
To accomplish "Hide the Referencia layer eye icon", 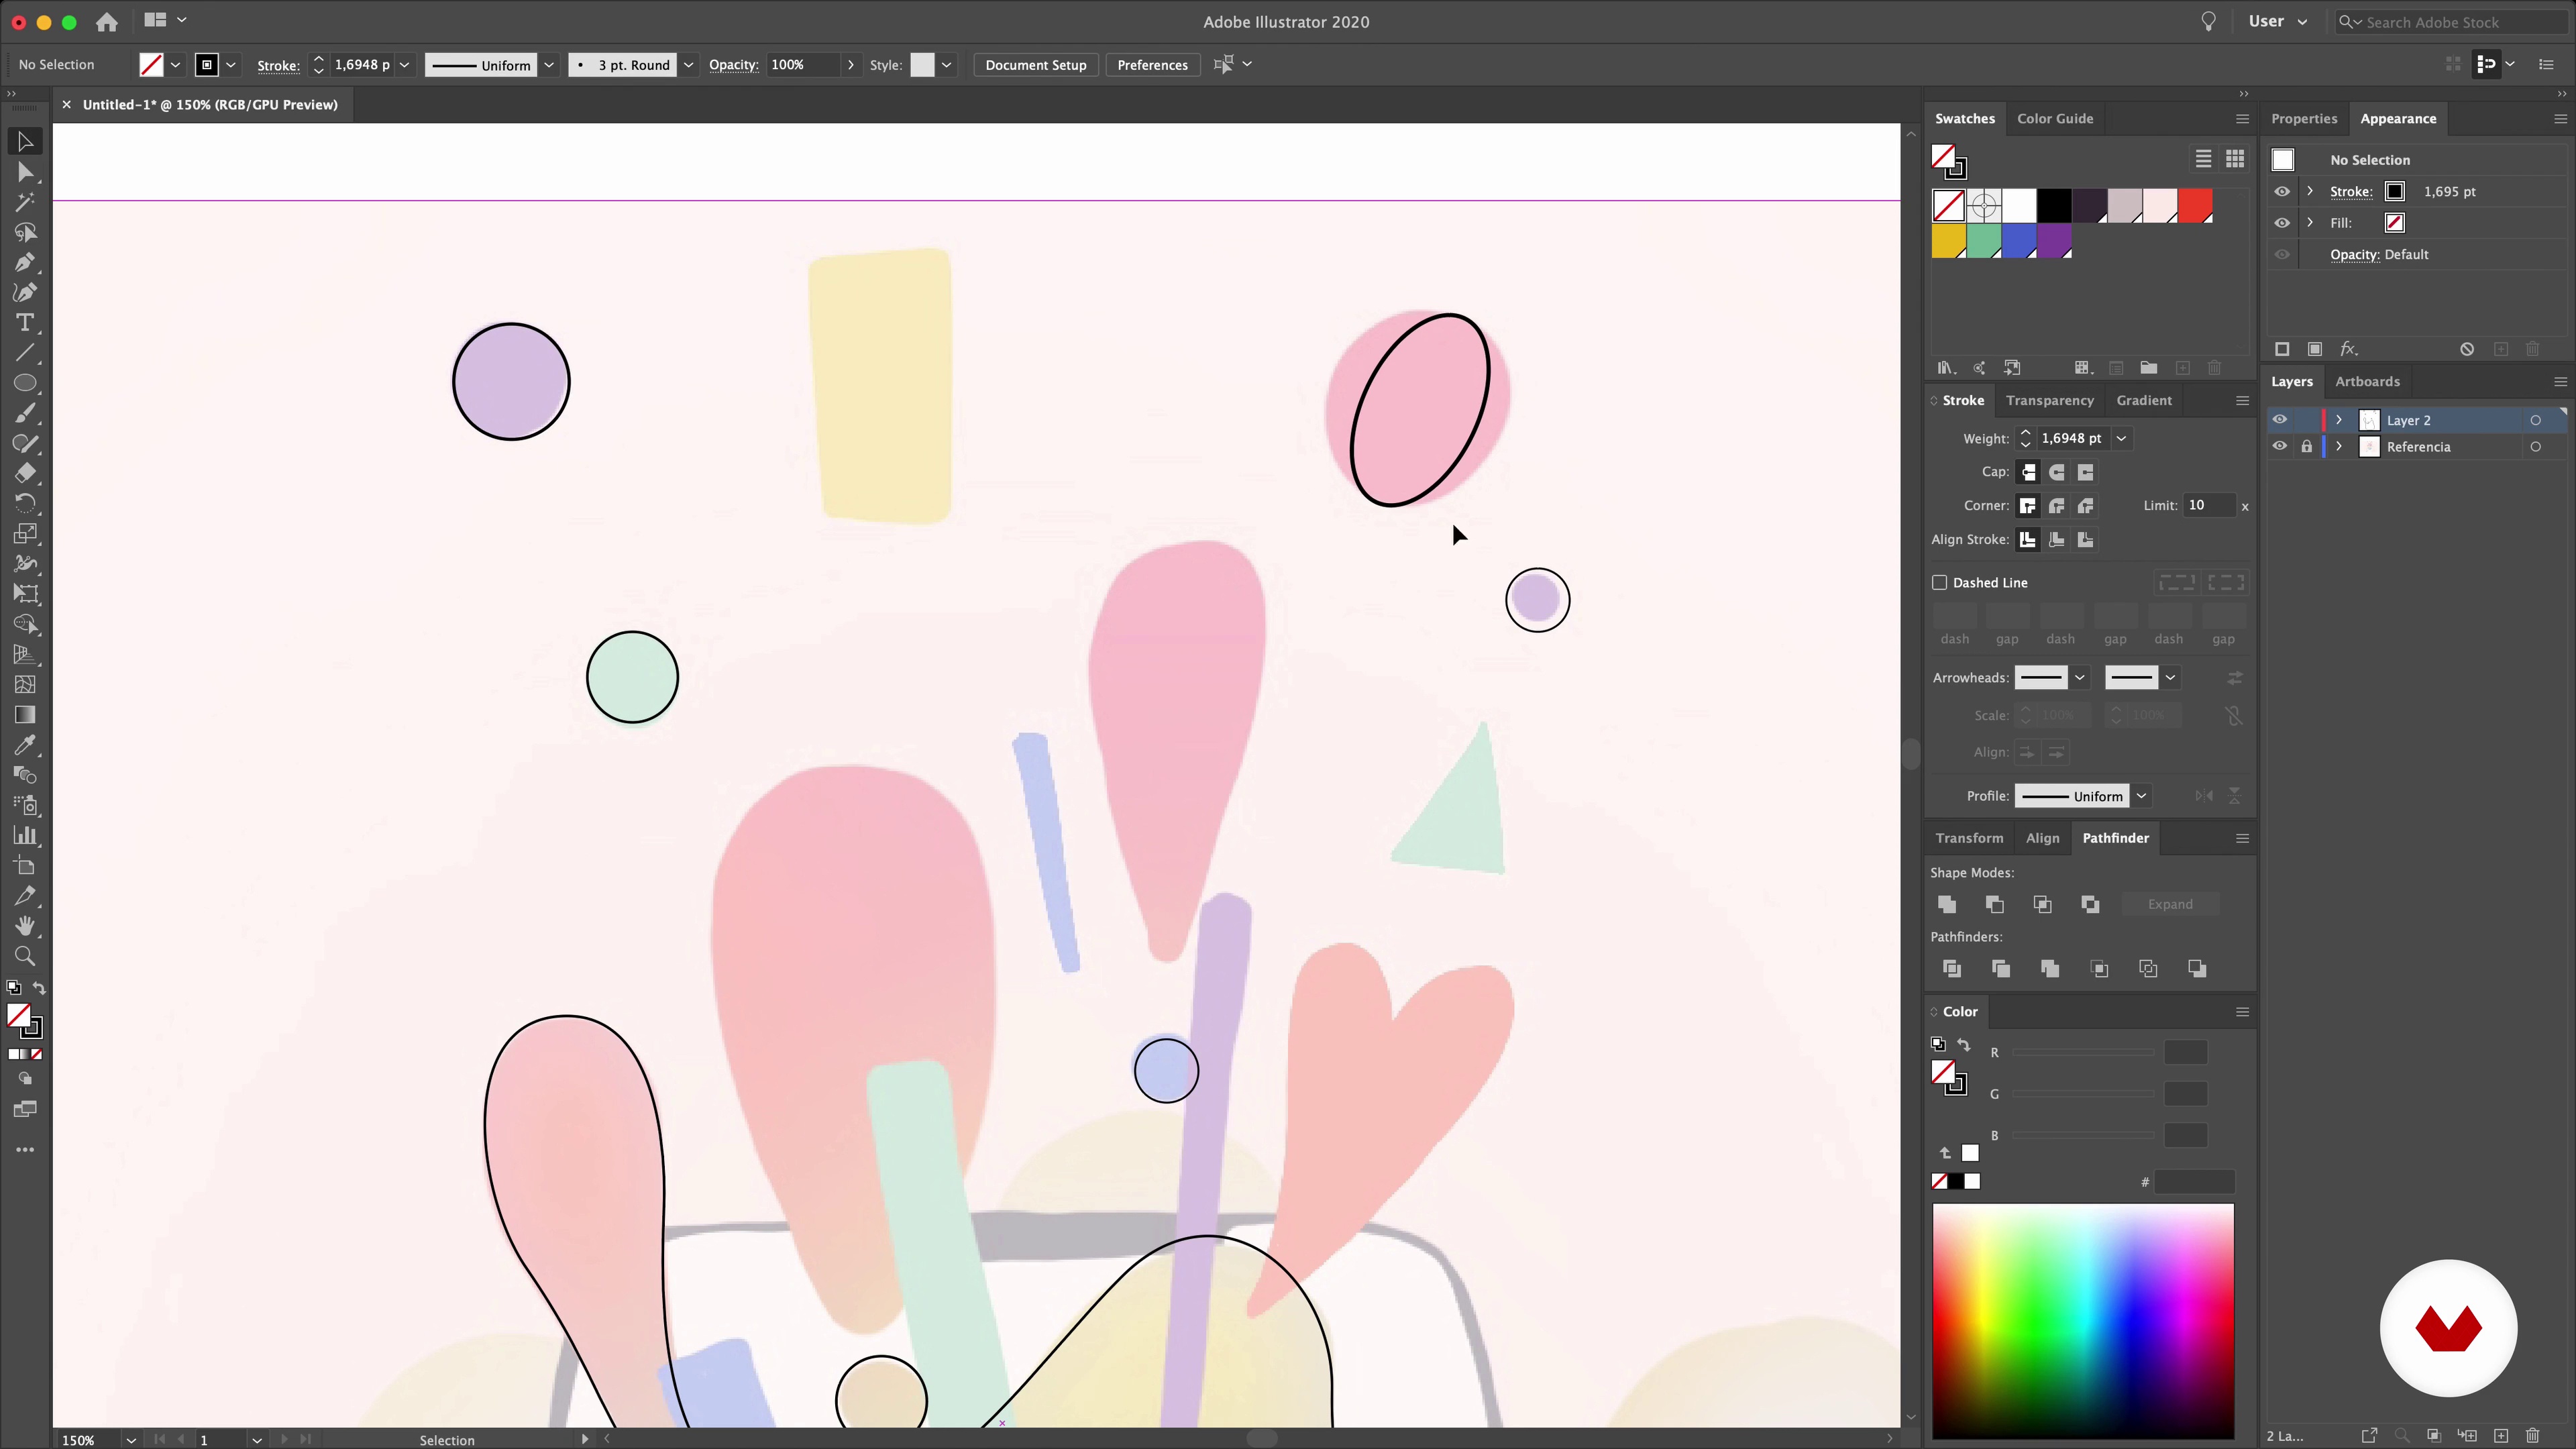I will click(2280, 447).
